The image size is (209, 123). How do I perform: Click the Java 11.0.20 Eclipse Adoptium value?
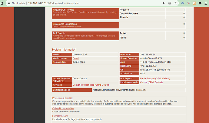pos(156,62)
